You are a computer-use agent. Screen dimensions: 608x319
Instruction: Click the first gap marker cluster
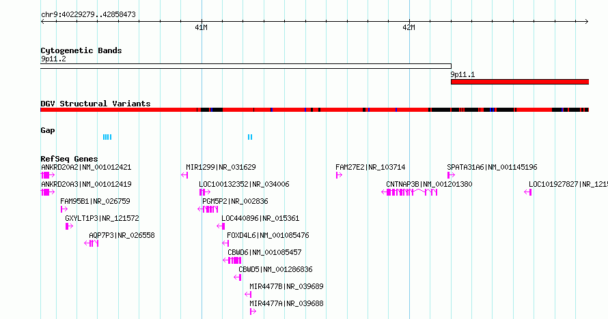click(x=107, y=137)
